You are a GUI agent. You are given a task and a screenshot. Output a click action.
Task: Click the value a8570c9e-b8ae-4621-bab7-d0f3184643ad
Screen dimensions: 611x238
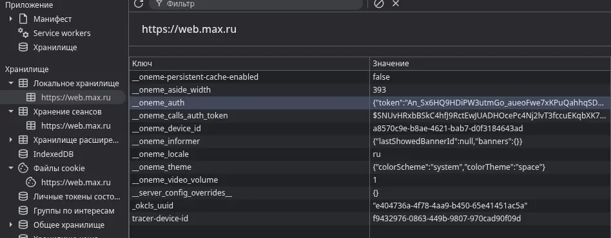pos(448,129)
